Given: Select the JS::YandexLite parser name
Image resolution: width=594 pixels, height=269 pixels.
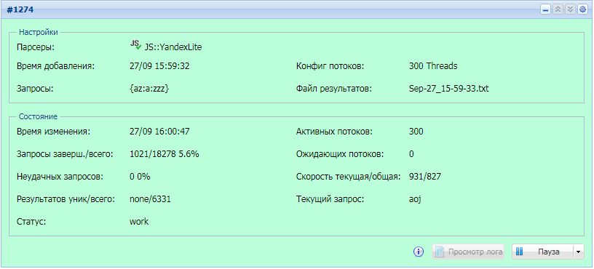Looking at the screenshot, I should click(173, 47).
